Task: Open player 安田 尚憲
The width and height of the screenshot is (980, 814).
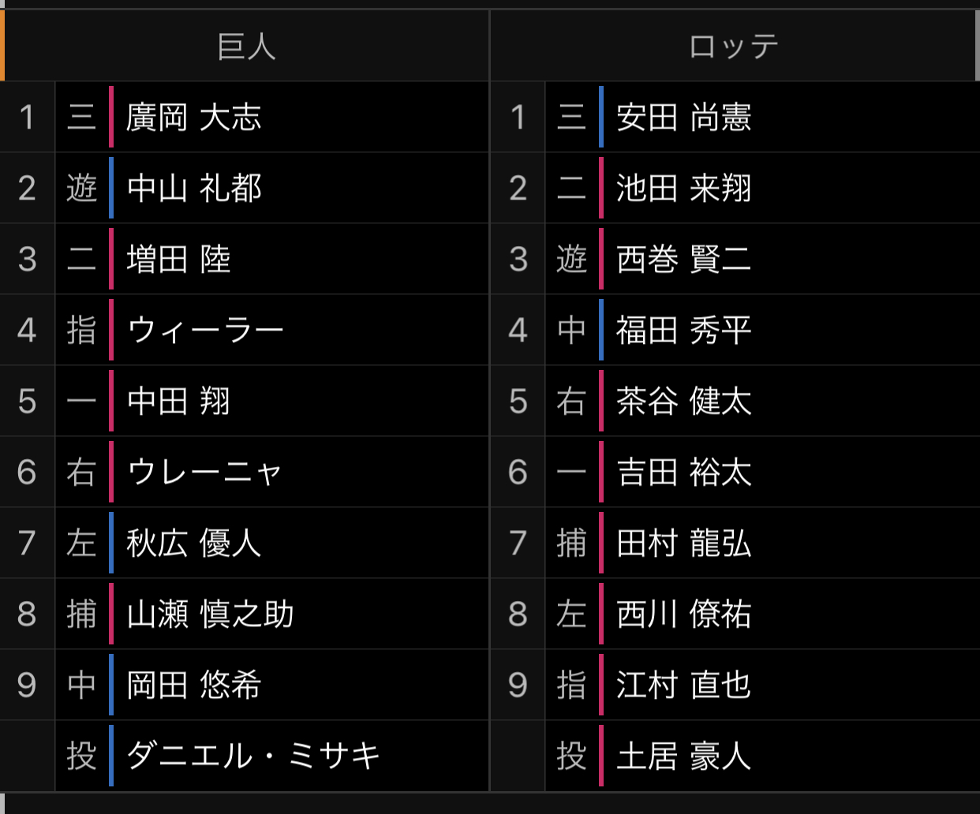Action: 683,118
